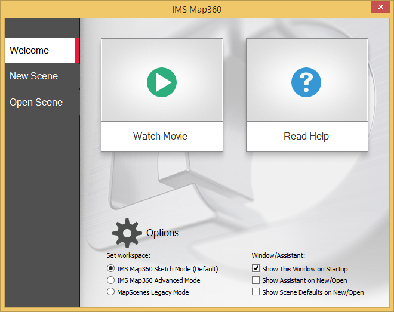Pick MapScenes Legacy Mode radio button
This screenshot has height=312, width=394.
(x=110, y=292)
